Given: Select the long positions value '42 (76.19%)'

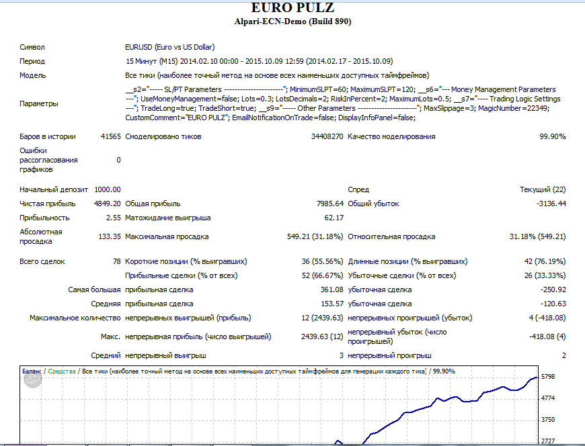Looking at the screenshot, I should pyautogui.click(x=545, y=261).
